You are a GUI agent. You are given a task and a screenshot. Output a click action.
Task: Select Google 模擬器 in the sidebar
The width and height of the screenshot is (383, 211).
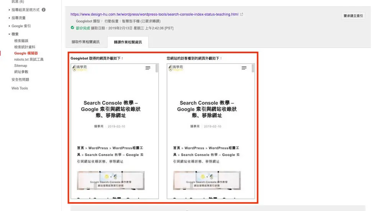[26, 53]
